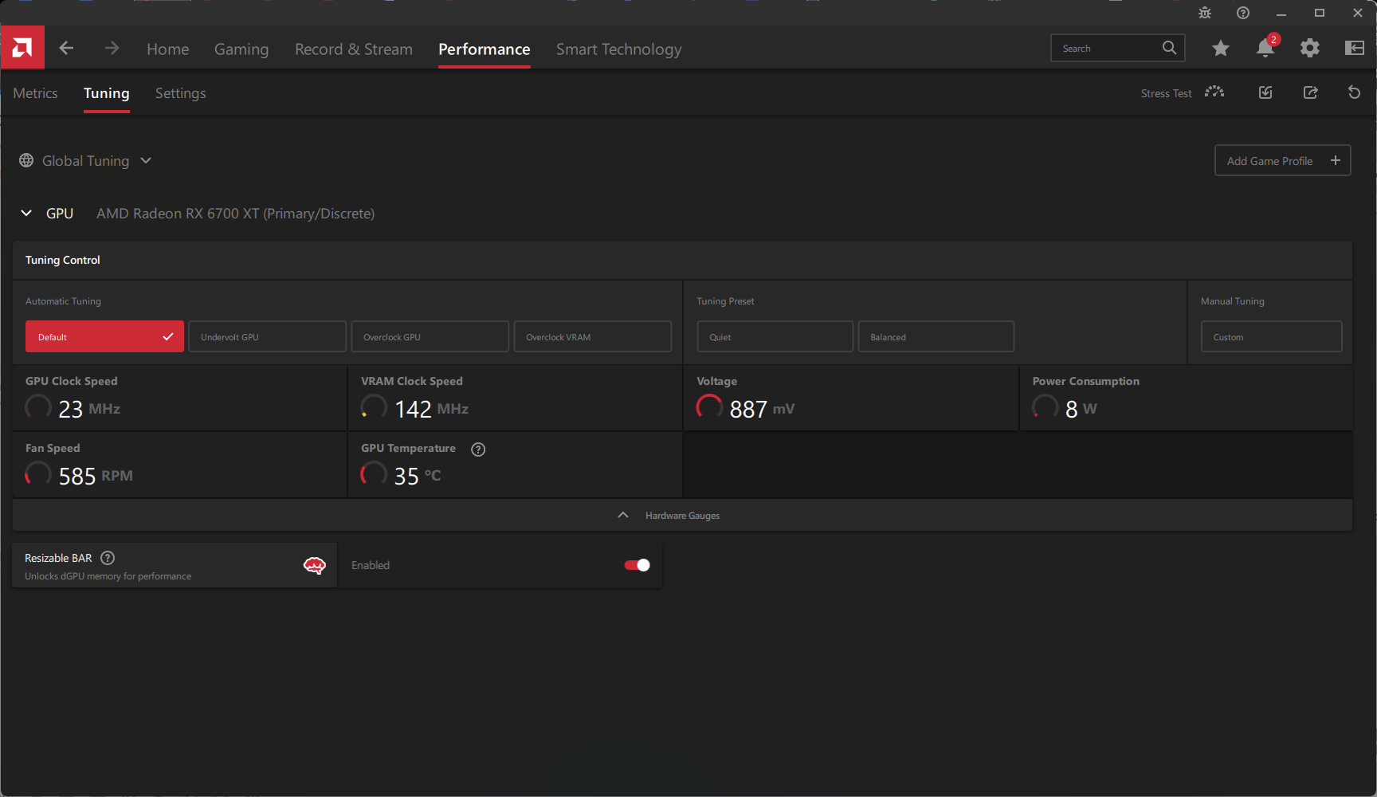Open GPU Temperature help icon
Screen dimensions: 1377x797
[478, 450]
